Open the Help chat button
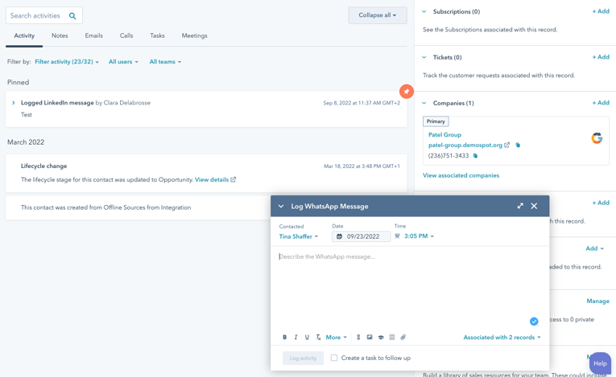The image size is (616, 377). pos(600,363)
